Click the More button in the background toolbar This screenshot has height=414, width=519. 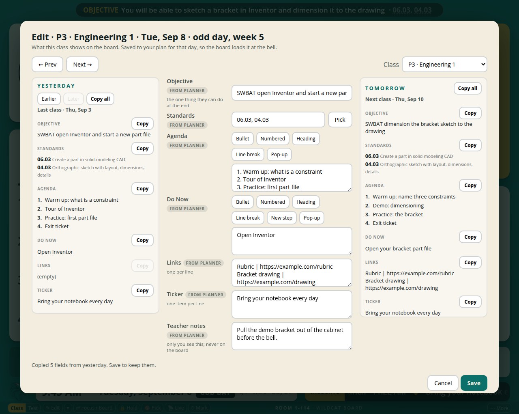(x=499, y=408)
